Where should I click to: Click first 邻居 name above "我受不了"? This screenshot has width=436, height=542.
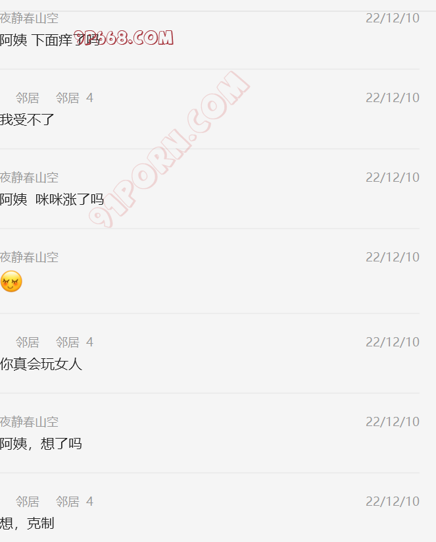[27, 98]
